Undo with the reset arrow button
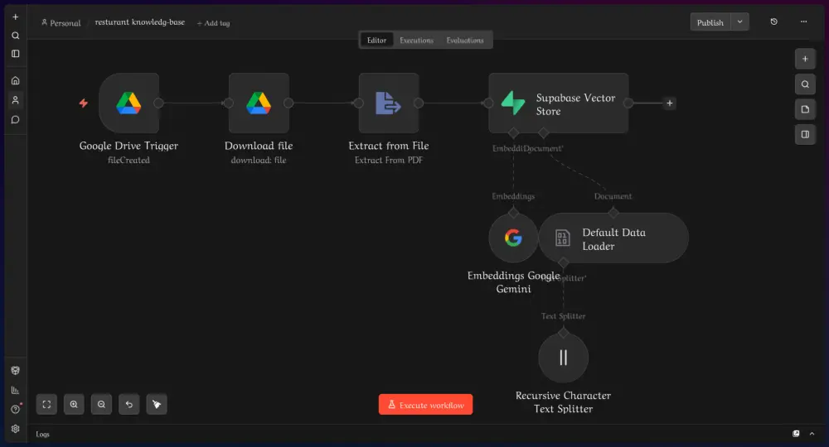Viewport: 829px width, 447px height. 129,404
